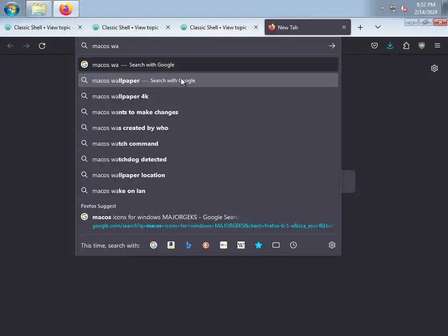Search this time with Google icon
Viewport: 448px width, 336px height.
point(154,245)
